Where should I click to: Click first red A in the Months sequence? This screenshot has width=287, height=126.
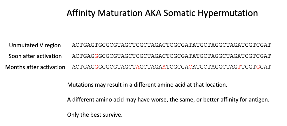[138, 67]
